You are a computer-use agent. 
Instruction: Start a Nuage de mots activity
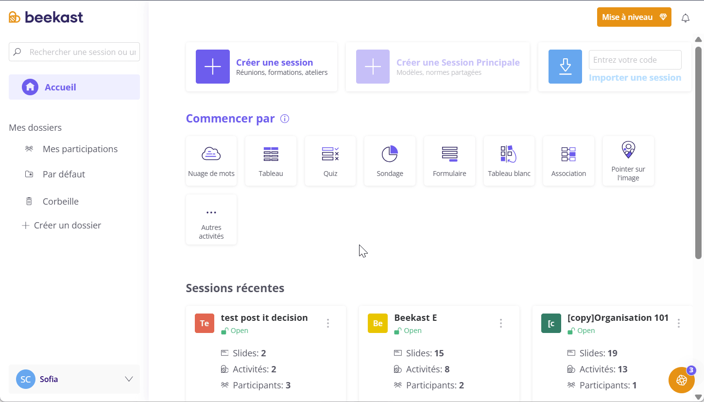point(211,161)
